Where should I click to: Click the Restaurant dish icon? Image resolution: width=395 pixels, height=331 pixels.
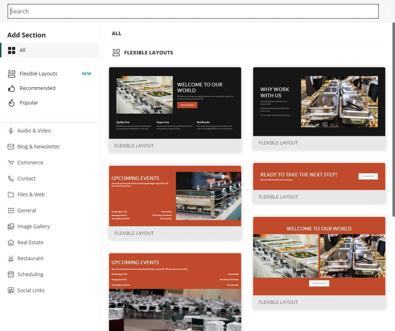tap(11, 258)
